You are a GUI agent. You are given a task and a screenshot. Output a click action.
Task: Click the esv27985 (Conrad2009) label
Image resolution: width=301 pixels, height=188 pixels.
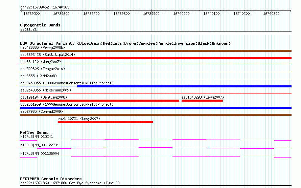click(x=42, y=111)
